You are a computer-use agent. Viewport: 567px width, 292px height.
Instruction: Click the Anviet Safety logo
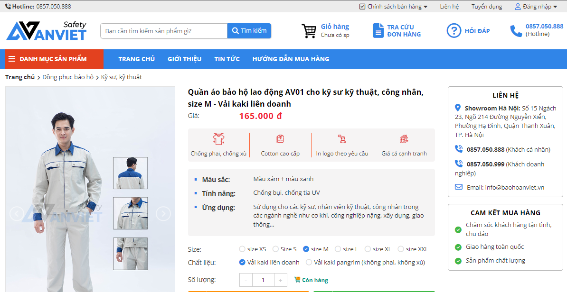click(x=47, y=31)
